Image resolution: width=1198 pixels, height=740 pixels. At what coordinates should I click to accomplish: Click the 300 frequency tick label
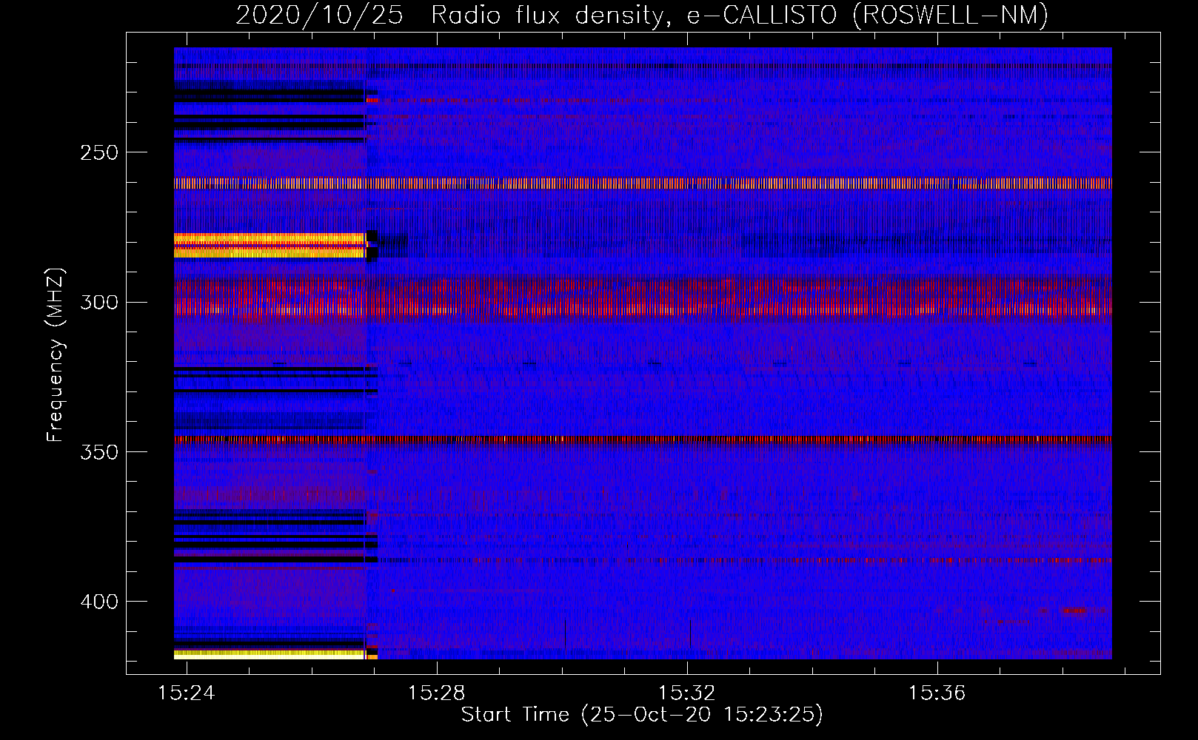click(x=99, y=302)
